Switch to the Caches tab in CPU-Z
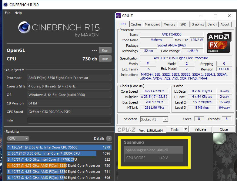This screenshot has width=237, height=181. click(x=136, y=24)
